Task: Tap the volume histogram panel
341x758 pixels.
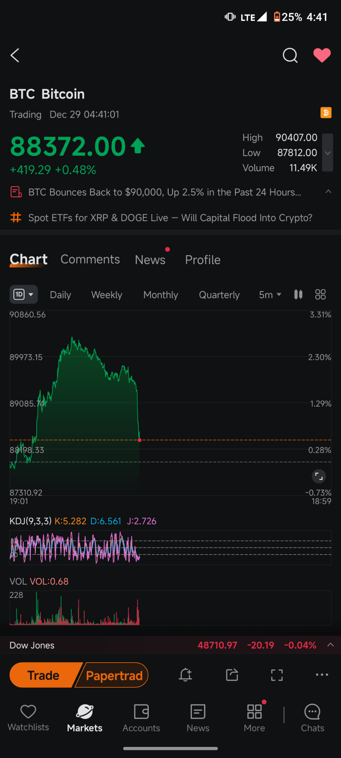Action: pyautogui.click(x=170, y=608)
